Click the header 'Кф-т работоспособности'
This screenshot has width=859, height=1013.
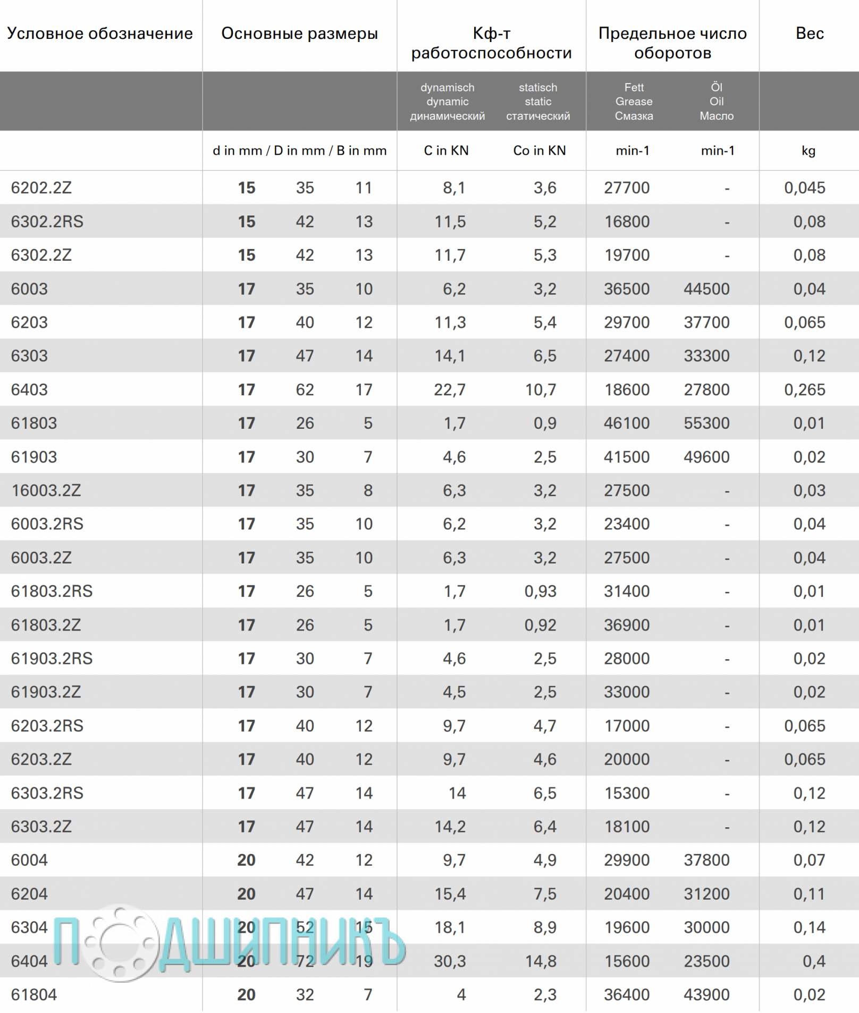(492, 43)
